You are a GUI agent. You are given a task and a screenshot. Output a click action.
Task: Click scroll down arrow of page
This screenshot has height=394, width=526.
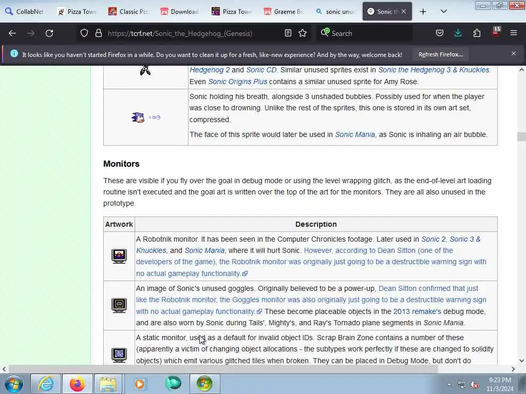[521, 361]
